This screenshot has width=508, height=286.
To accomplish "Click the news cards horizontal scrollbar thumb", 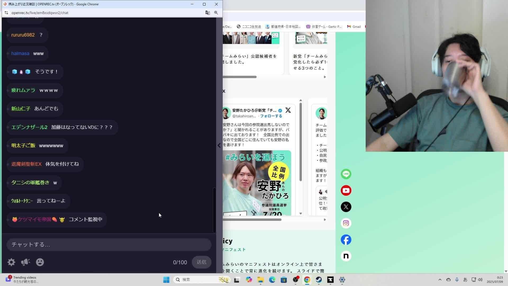I will click(x=240, y=77).
